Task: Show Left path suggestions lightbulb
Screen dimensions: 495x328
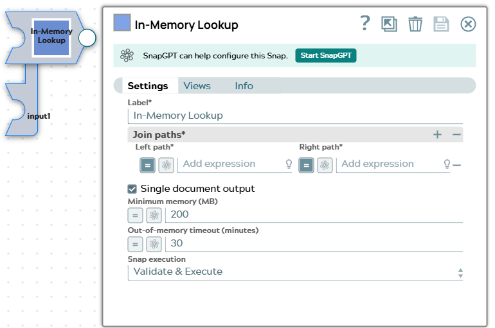Action: 289,164
